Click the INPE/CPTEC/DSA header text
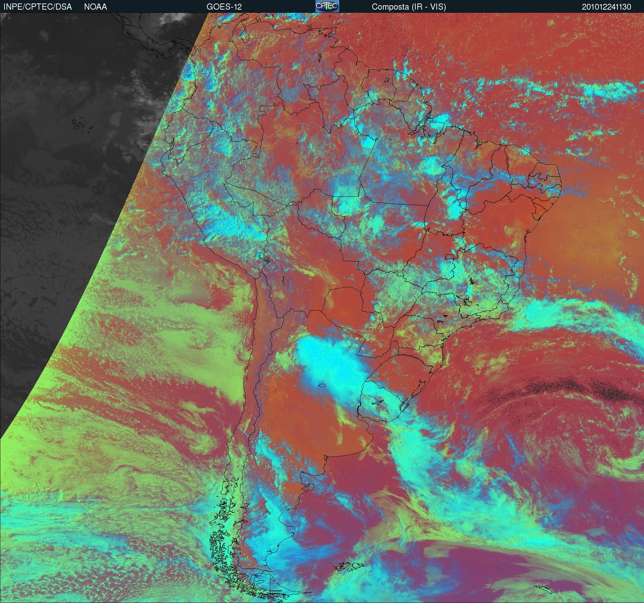This screenshot has width=644, height=603. 38,7
